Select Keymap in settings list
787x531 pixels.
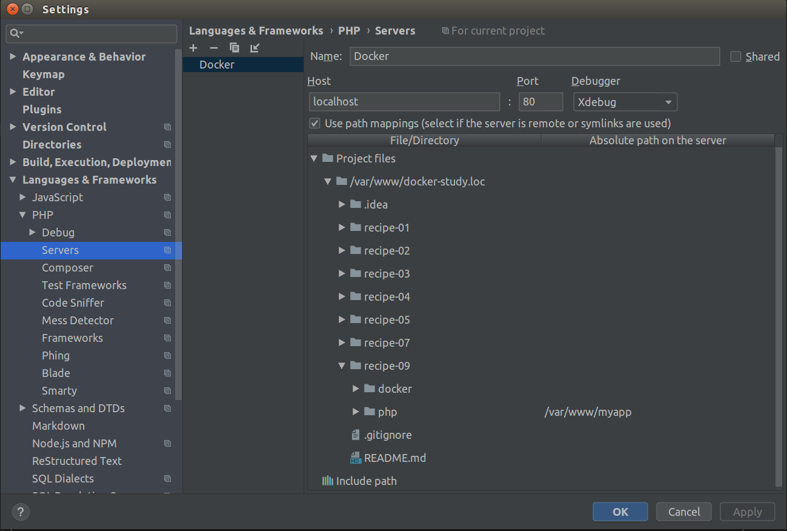[43, 75]
